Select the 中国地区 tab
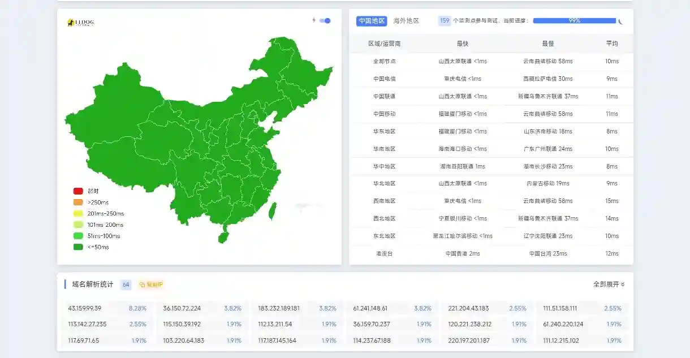Screen dimensions: 690x358 pos(372,21)
